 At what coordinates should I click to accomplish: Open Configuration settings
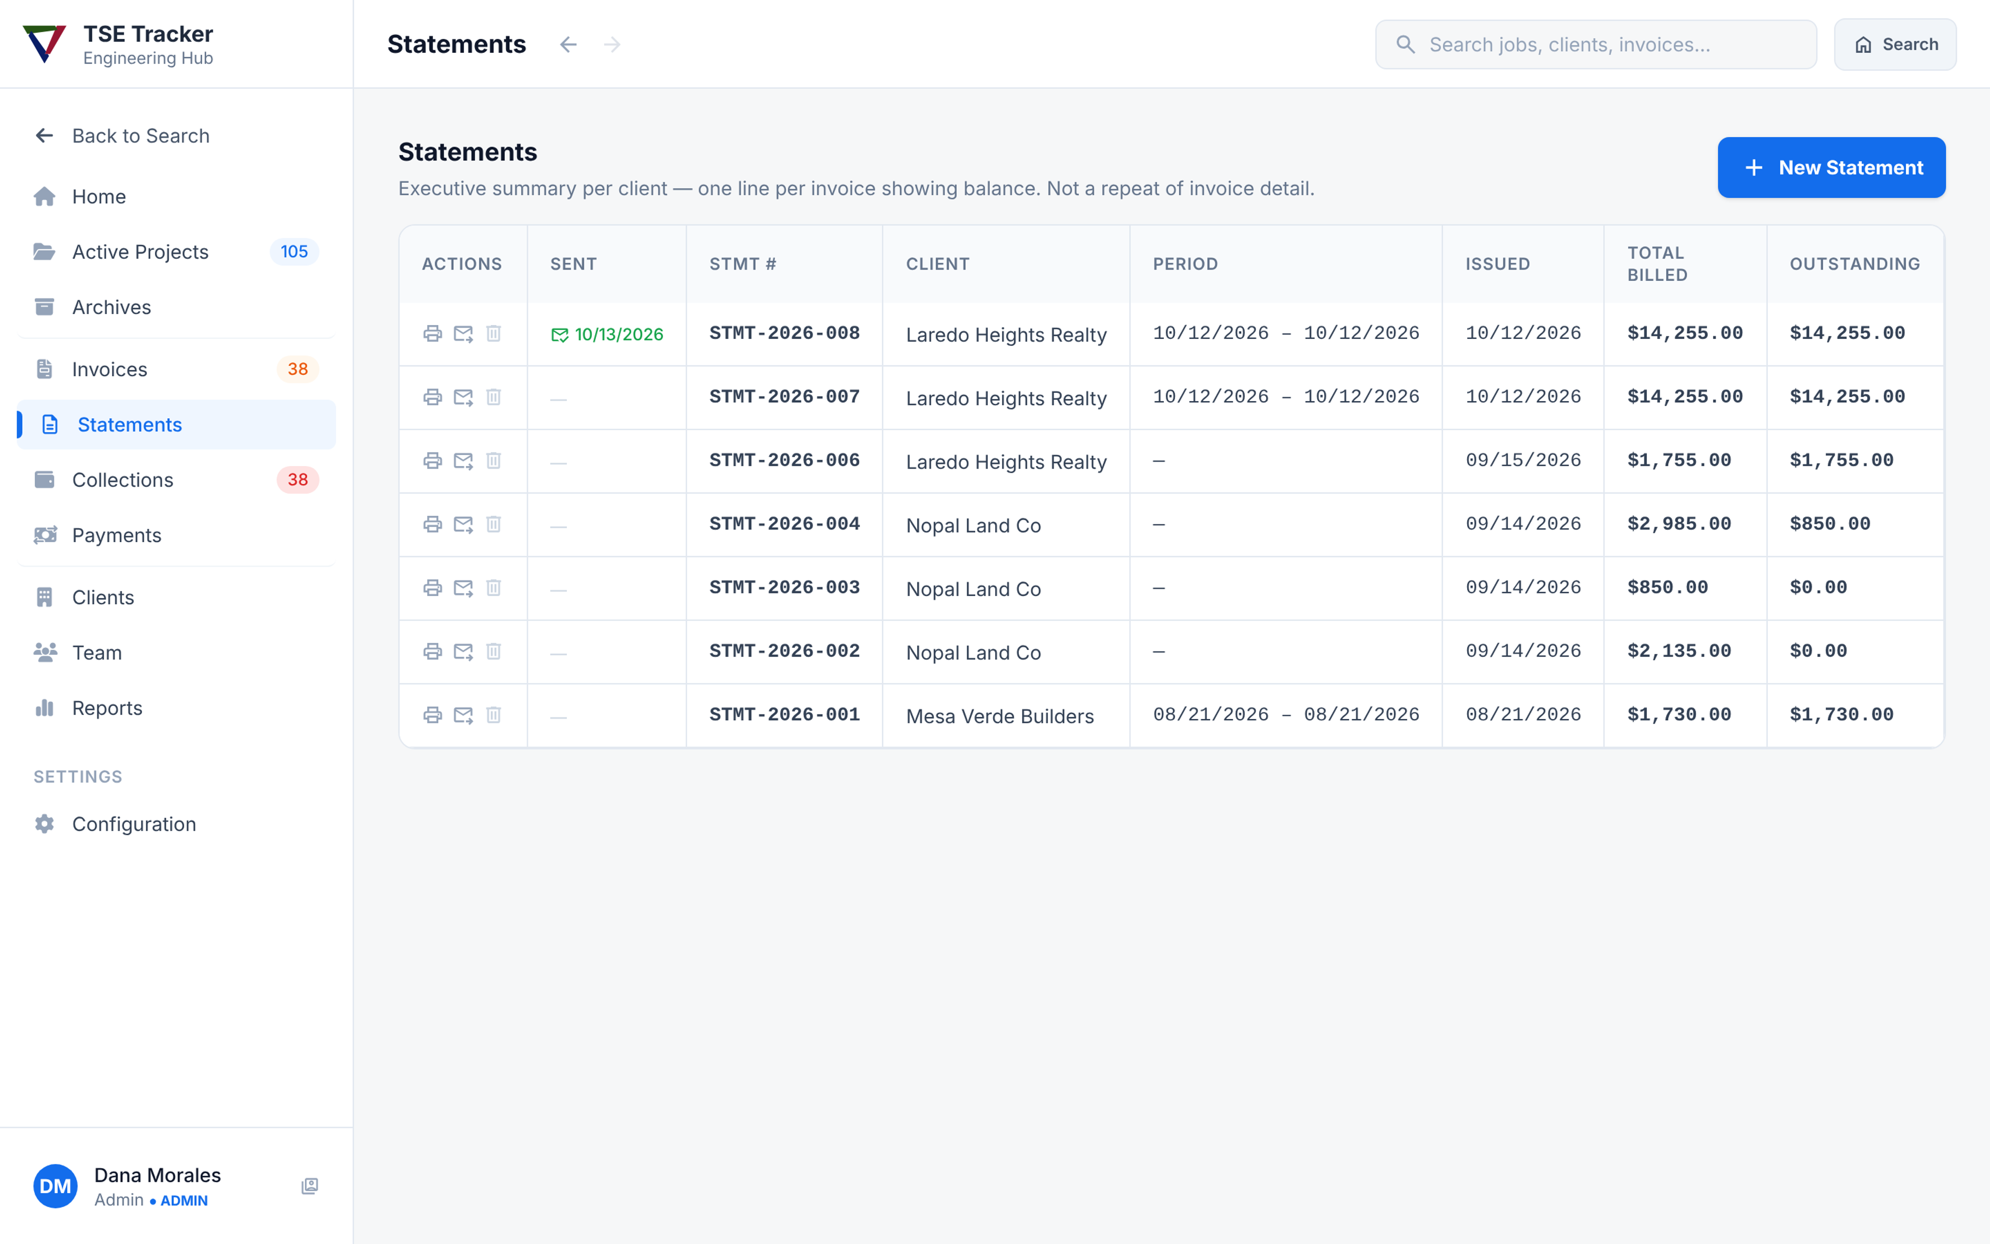point(176,824)
